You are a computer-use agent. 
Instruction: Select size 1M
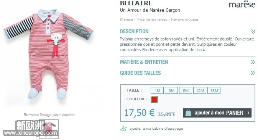tap(157, 90)
